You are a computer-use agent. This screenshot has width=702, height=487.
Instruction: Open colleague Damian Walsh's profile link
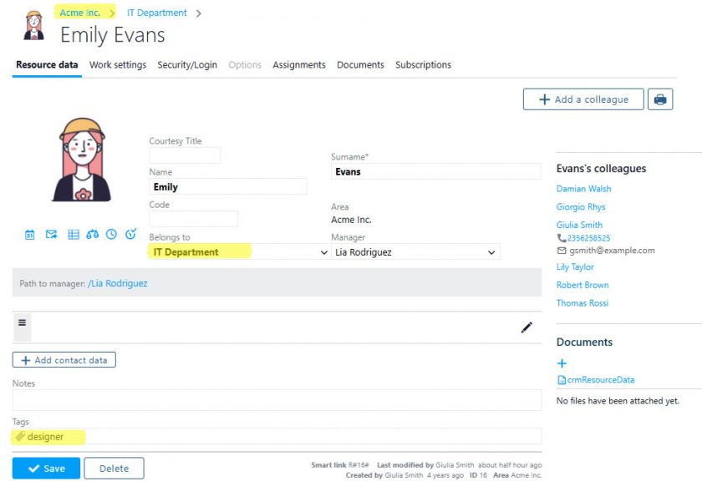point(583,189)
